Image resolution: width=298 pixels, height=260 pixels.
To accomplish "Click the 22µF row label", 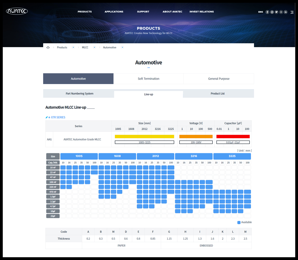I will (53, 216).
